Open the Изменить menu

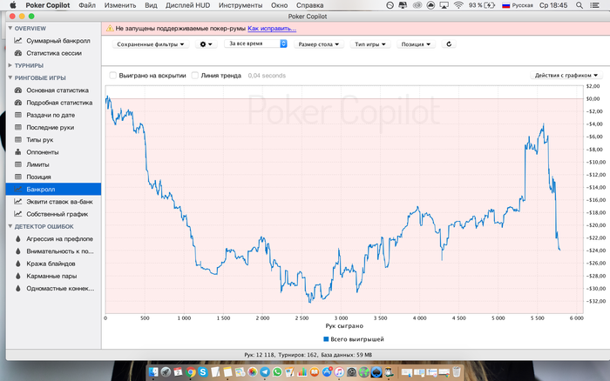coord(120,5)
